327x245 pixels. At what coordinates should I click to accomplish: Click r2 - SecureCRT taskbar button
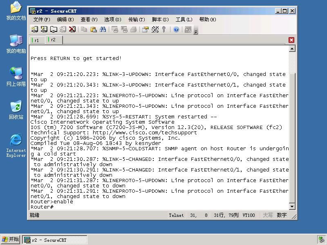pyautogui.click(x=55, y=240)
